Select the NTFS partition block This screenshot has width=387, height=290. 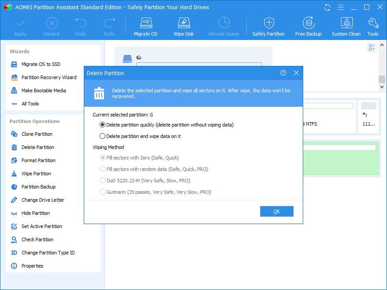329,116
